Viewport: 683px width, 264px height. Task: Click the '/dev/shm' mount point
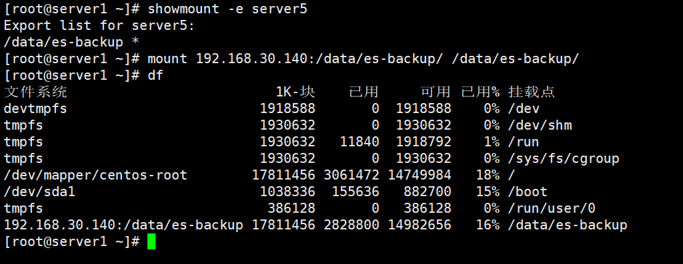[540, 126]
